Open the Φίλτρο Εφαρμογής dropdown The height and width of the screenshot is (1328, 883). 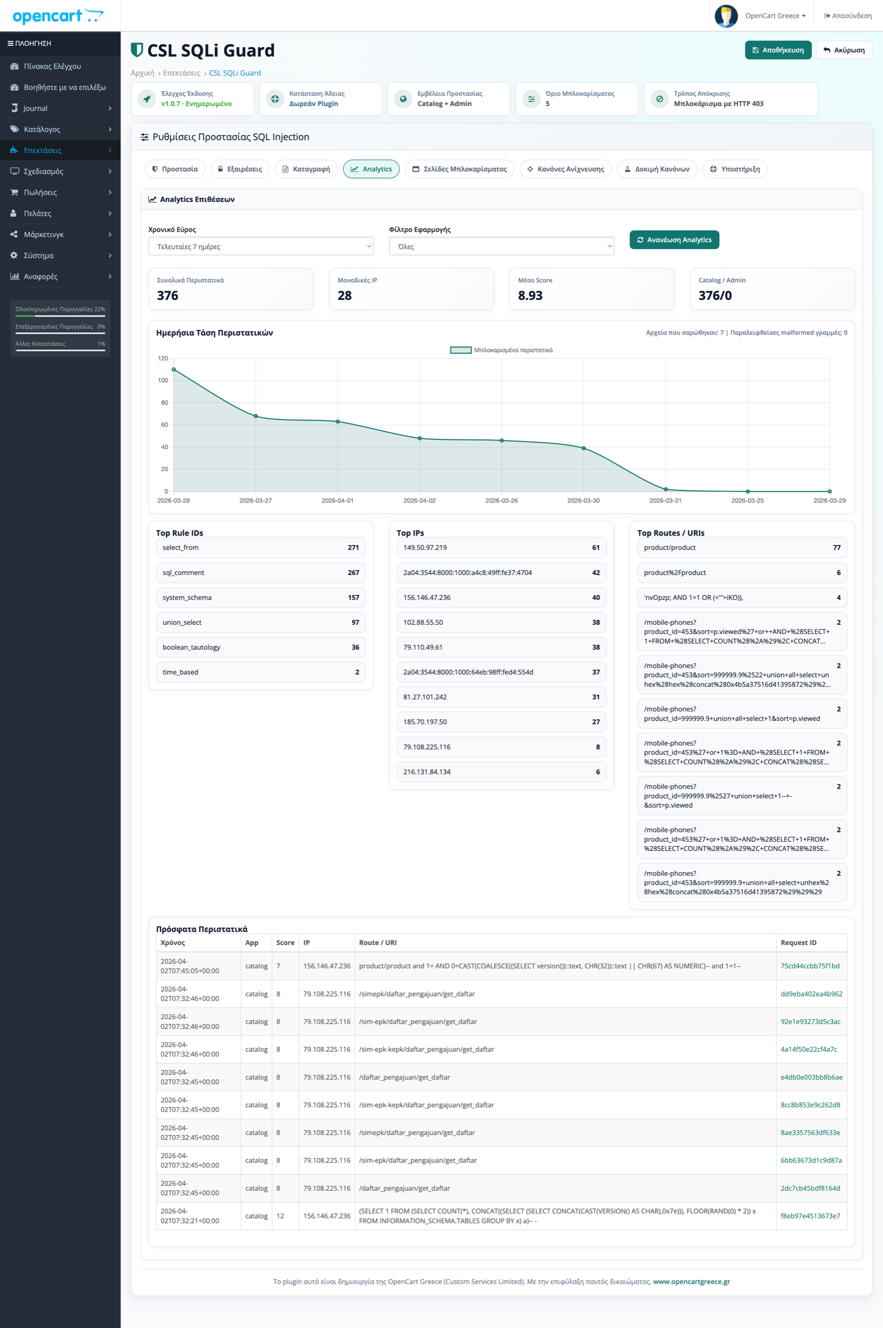pos(501,246)
